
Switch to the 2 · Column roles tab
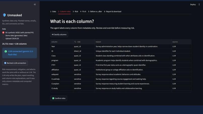[x=64, y=12]
